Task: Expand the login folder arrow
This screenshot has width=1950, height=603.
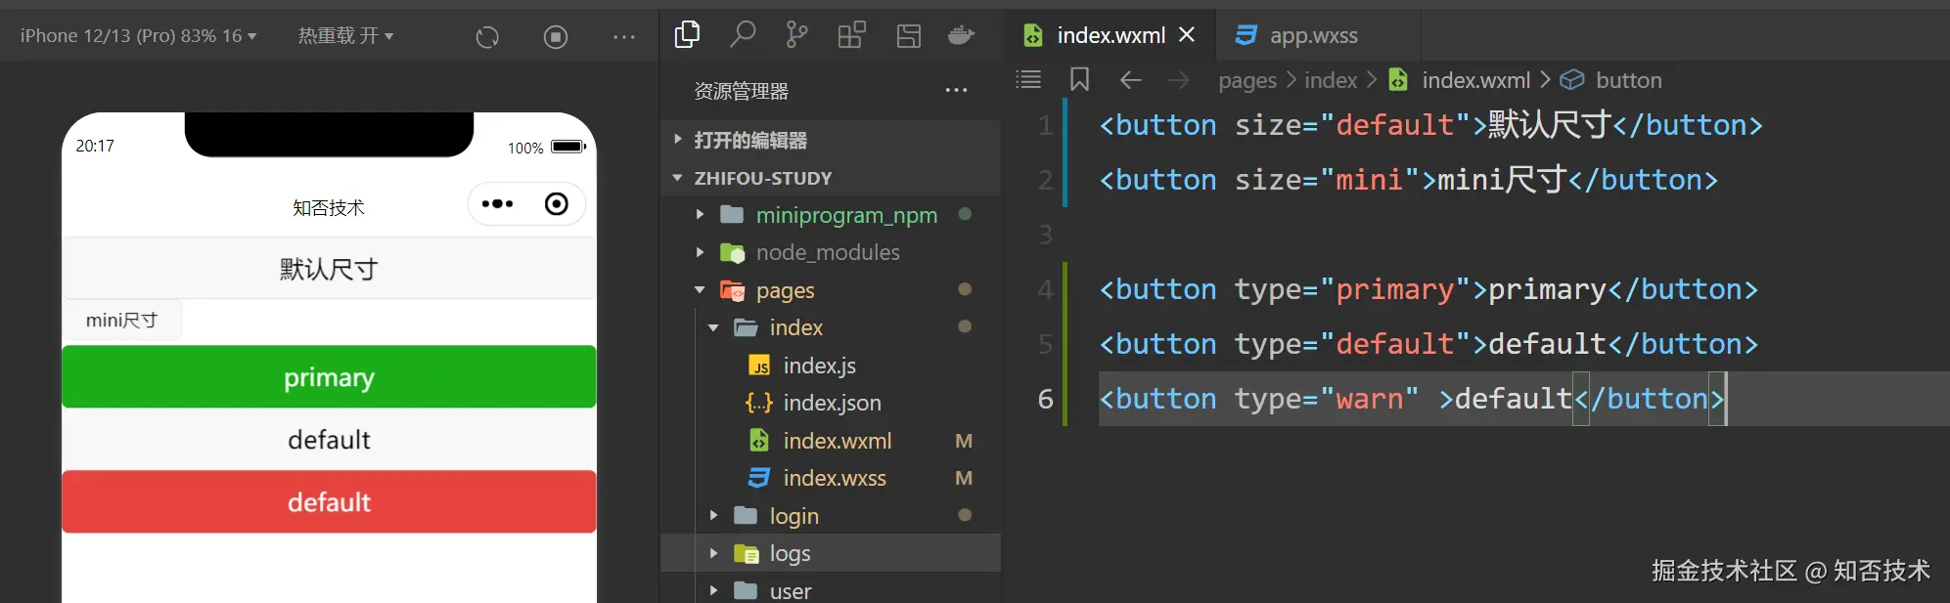Action: tap(713, 515)
